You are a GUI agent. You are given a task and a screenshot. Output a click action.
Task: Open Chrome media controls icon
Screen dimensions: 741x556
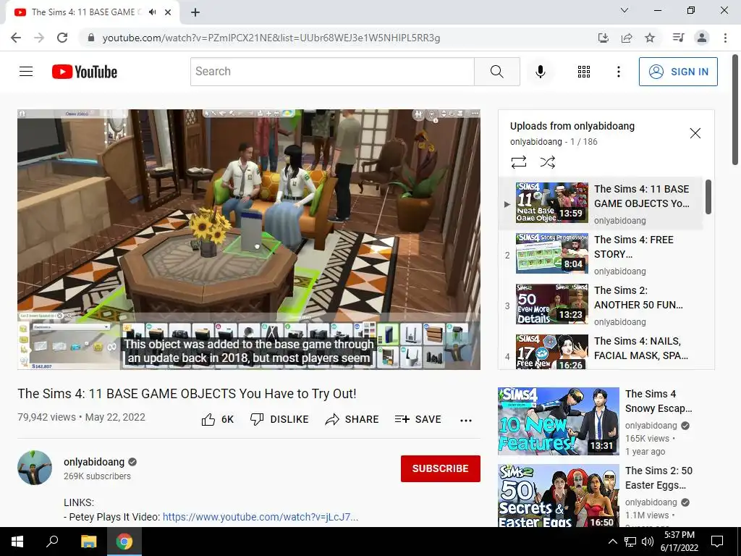click(679, 38)
